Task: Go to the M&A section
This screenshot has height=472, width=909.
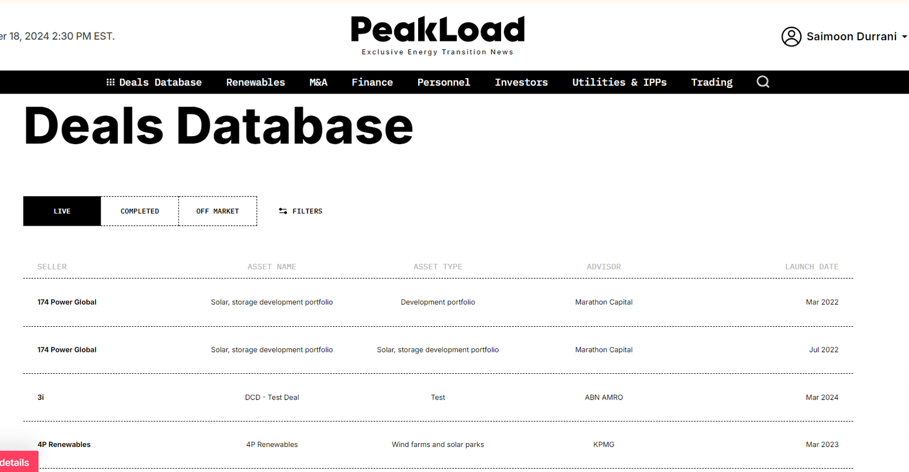Action: pyautogui.click(x=318, y=82)
